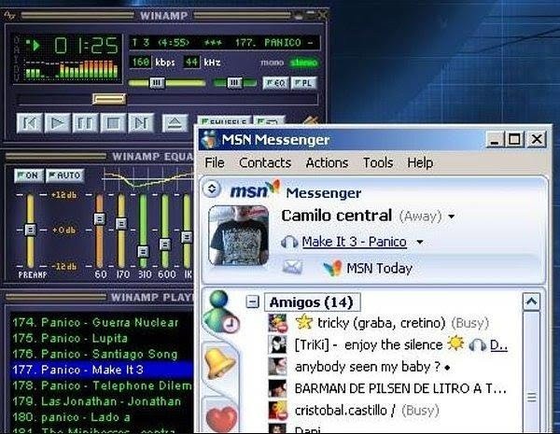This screenshot has height=434, width=560.
Task: Select playlist entry 177 Make It 3
Action: (x=102, y=370)
